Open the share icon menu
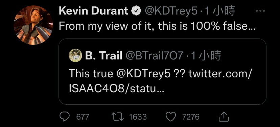This screenshot has height=127, width=280. pyautogui.click(x=224, y=117)
